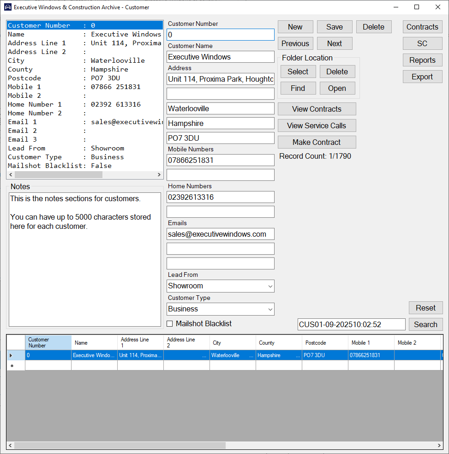The image size is (449, 454).
Task: Click the search text box
Action: pyautogui.click(x=351, y=324)
